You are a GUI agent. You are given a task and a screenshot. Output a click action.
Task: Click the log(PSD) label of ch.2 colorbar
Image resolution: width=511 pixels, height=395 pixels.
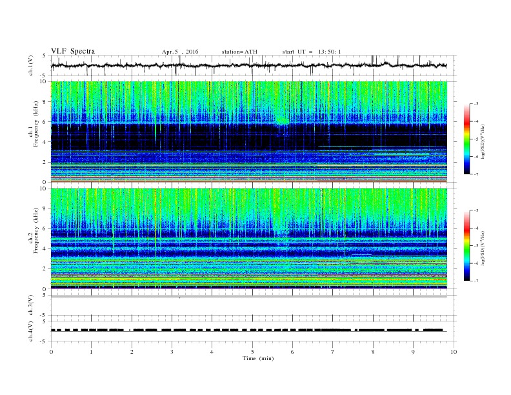point(483,248)
